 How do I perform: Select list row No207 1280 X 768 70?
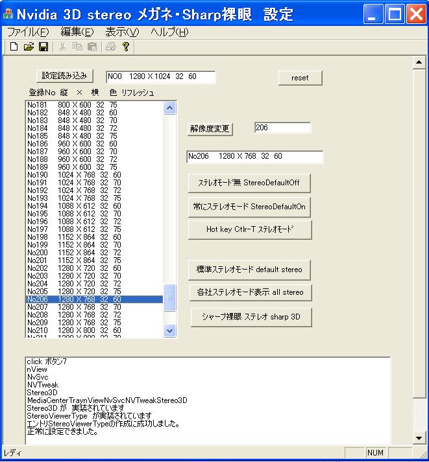[x=94, y=307]
